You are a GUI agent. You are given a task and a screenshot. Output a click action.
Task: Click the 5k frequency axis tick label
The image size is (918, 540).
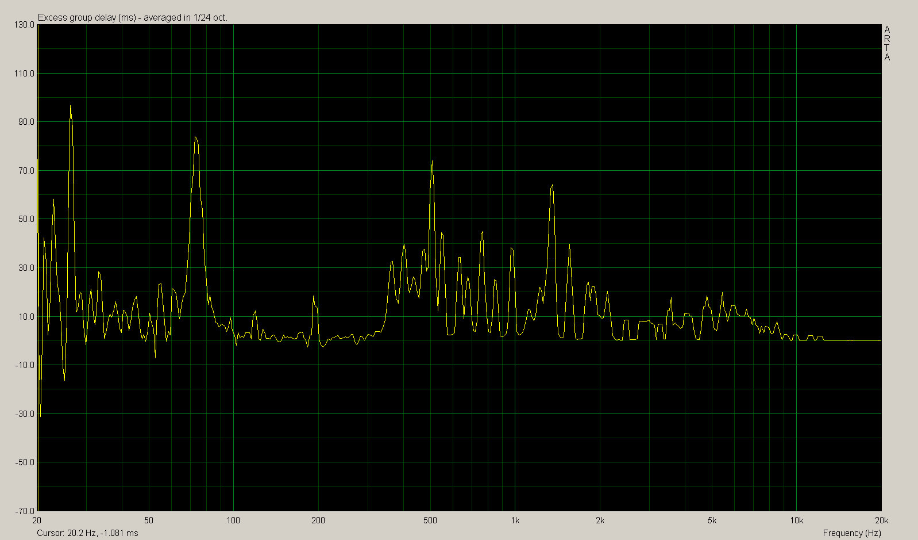pyautogui.click(x=712, y=520)
